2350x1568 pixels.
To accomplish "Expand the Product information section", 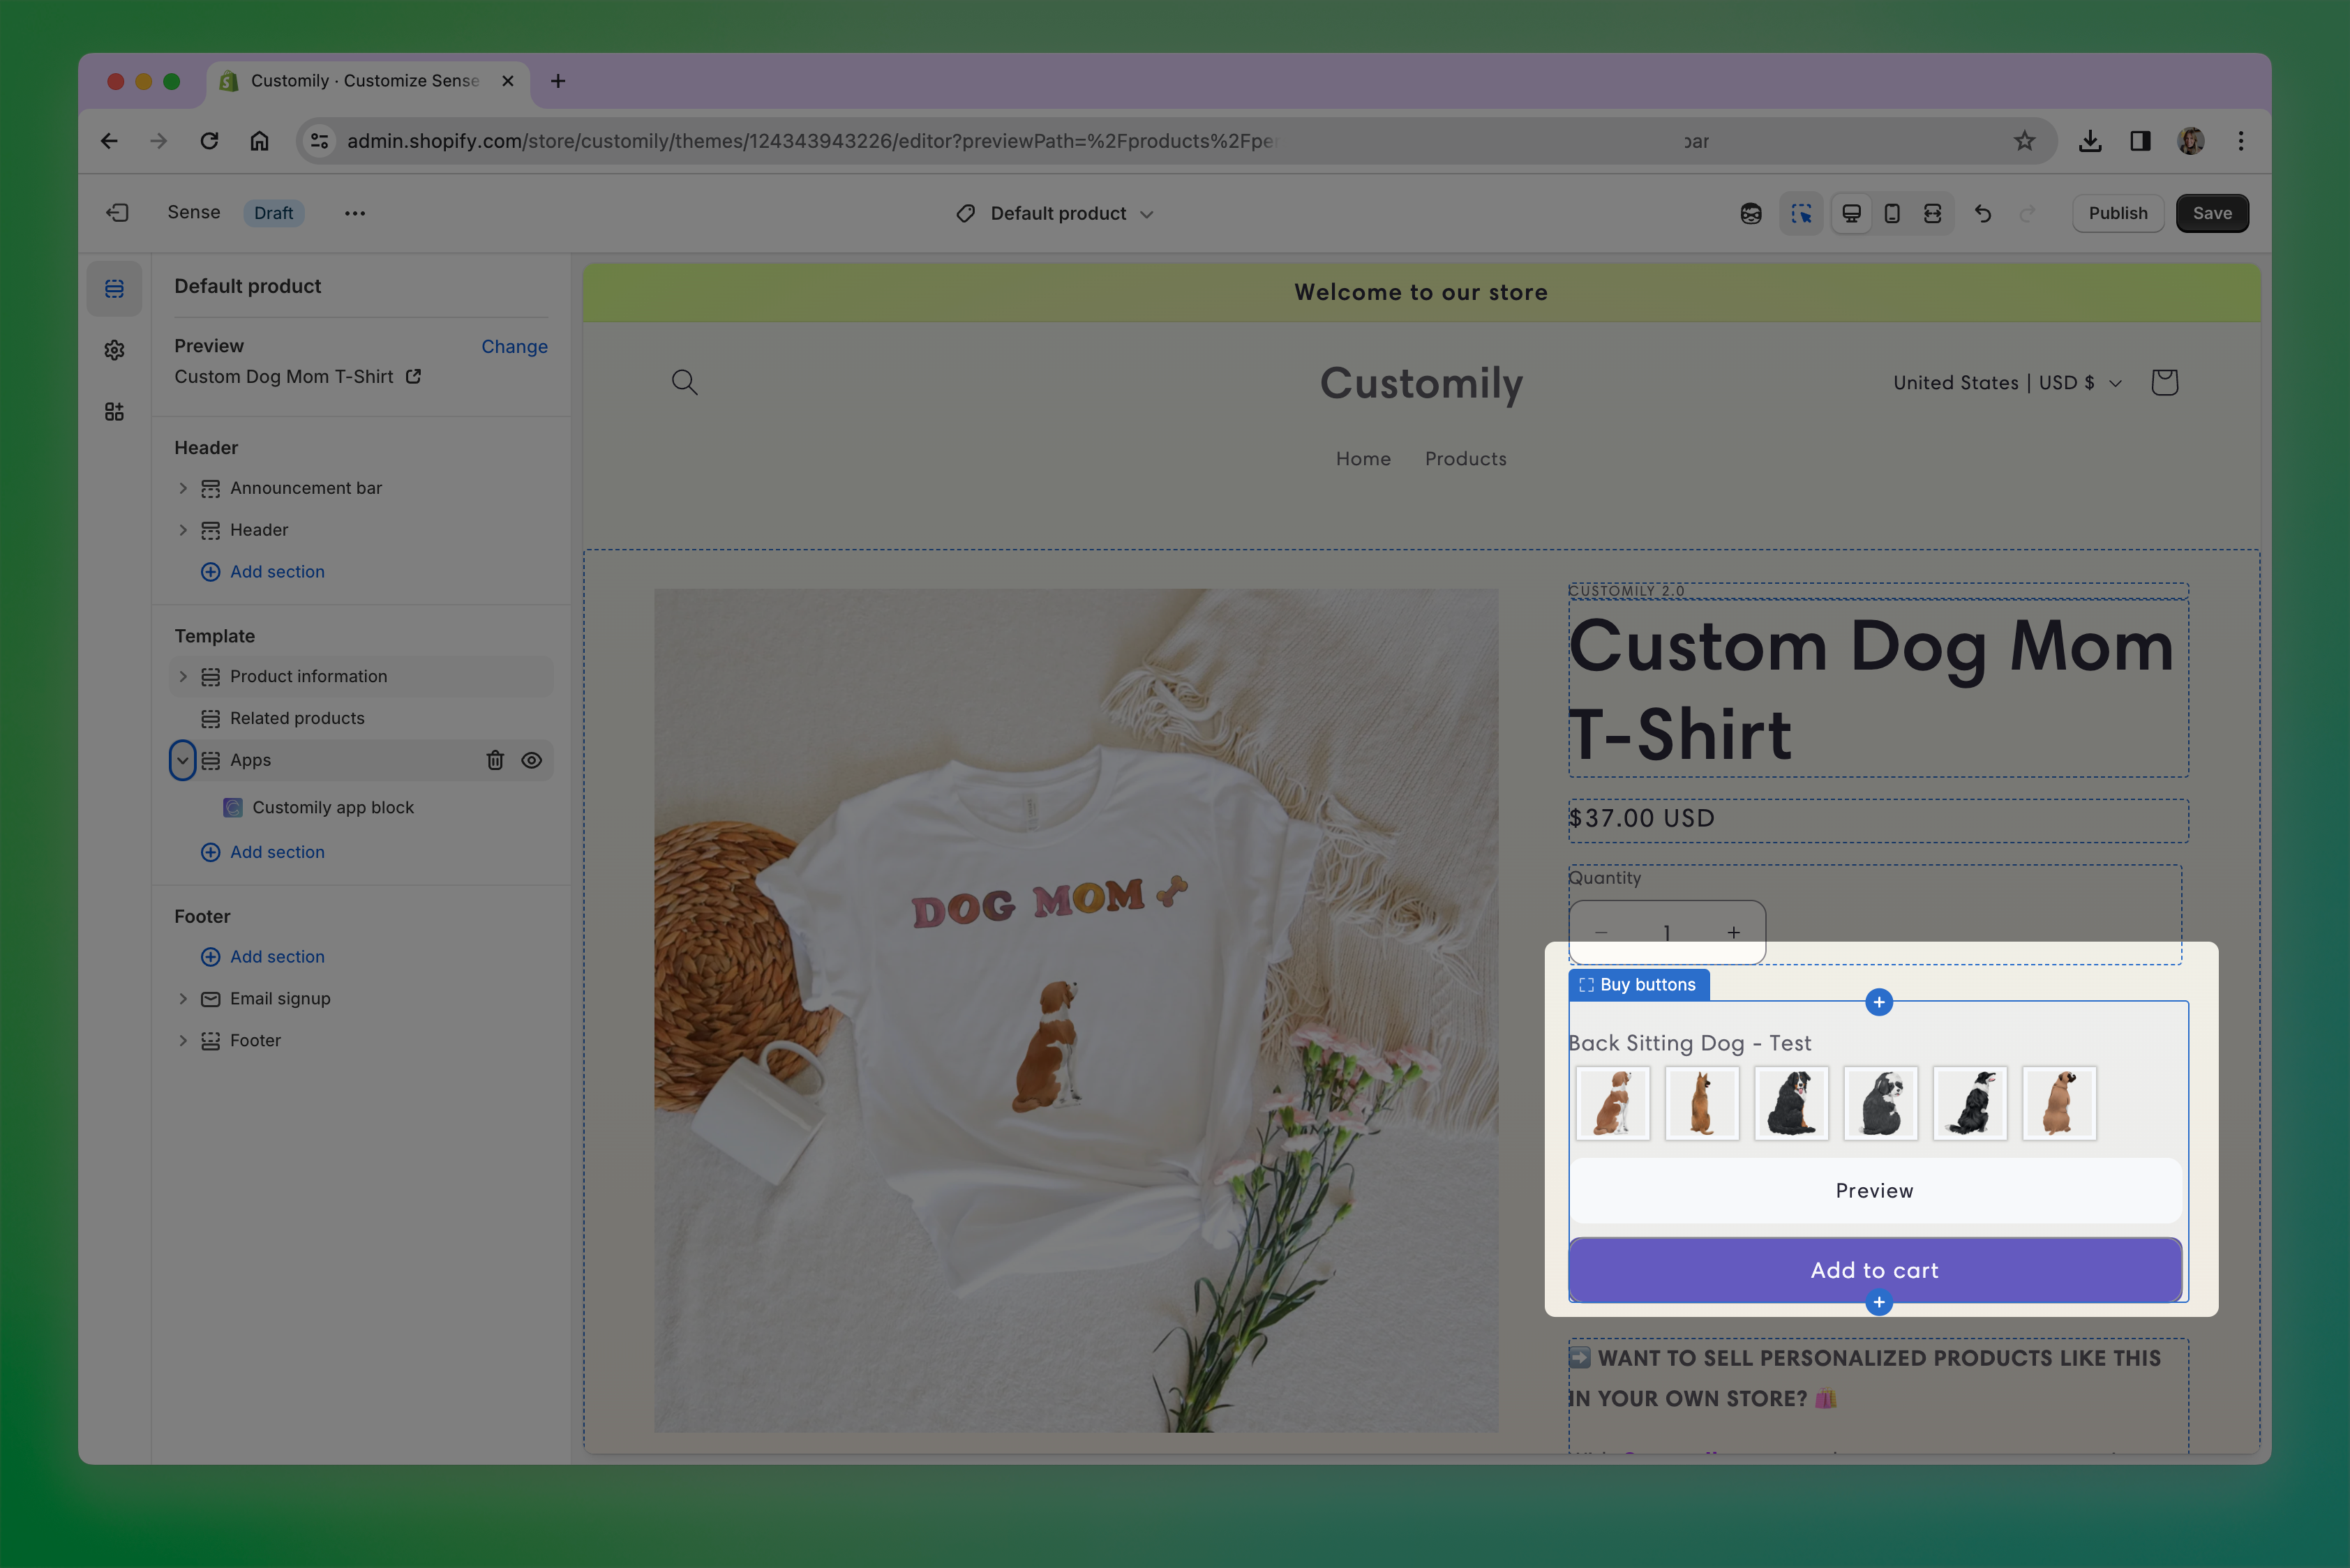I will tap(183, 676).
